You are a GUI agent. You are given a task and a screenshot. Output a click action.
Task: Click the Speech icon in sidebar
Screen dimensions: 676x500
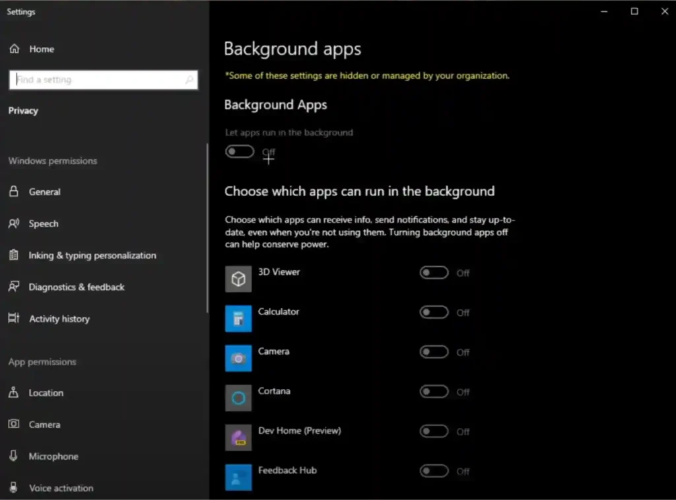(x=14, y=223)
